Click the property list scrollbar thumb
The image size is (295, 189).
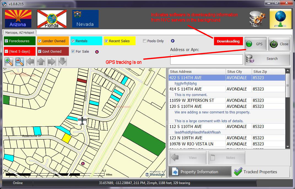pyautogui.click(x=288, y=86)
